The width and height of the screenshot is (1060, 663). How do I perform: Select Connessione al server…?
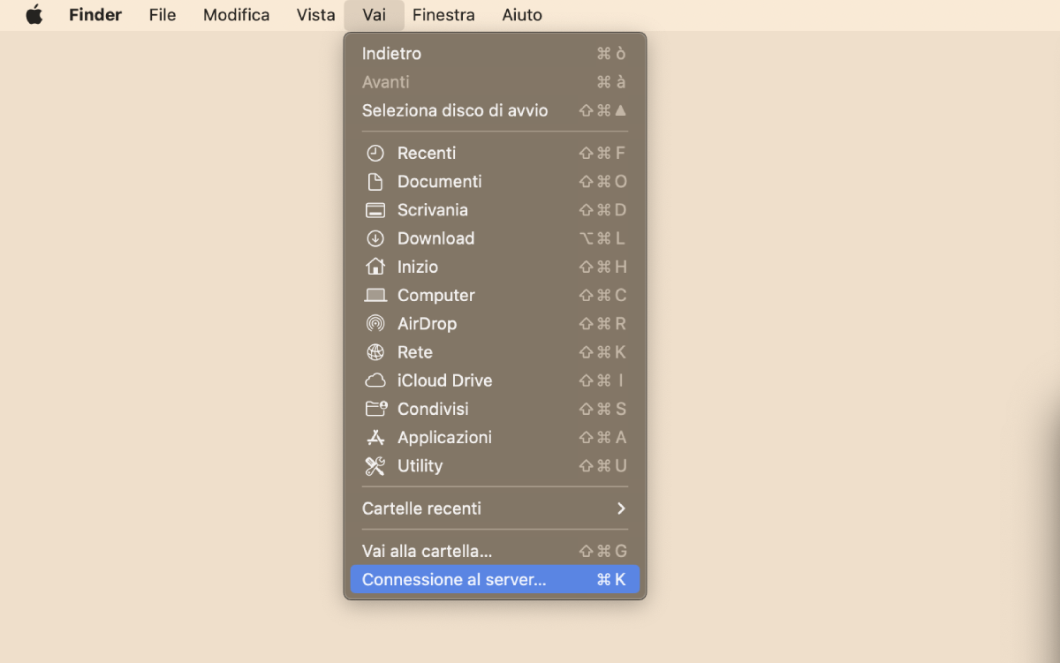tap(495, 579)
